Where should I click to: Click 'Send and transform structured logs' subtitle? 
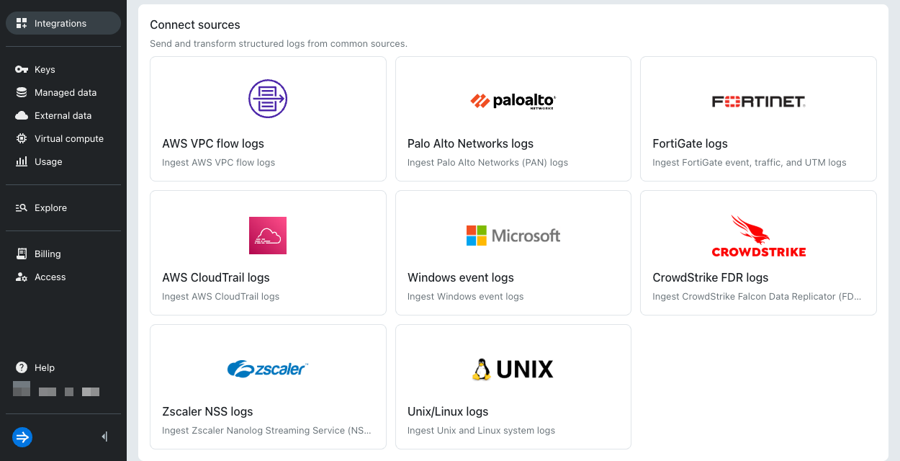coord(279,43)
